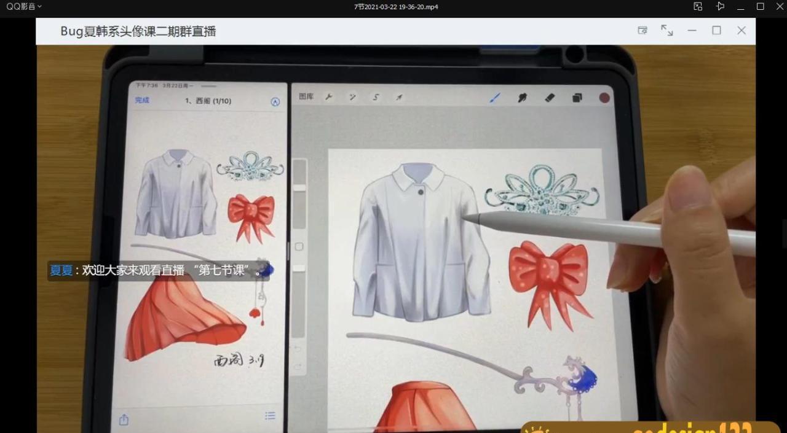Open the Layers panel
The image size is (787, 433).
click(577, 97)
